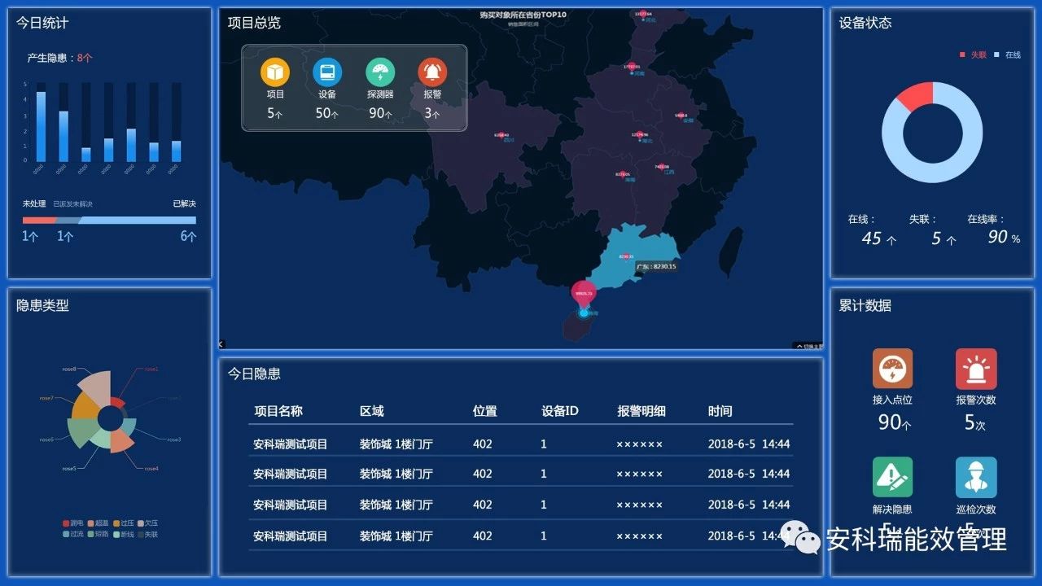The image size is (1042, 586).
Task: Click the 广东：8230.15 map tooltip
Action: [x=656, y=266]
